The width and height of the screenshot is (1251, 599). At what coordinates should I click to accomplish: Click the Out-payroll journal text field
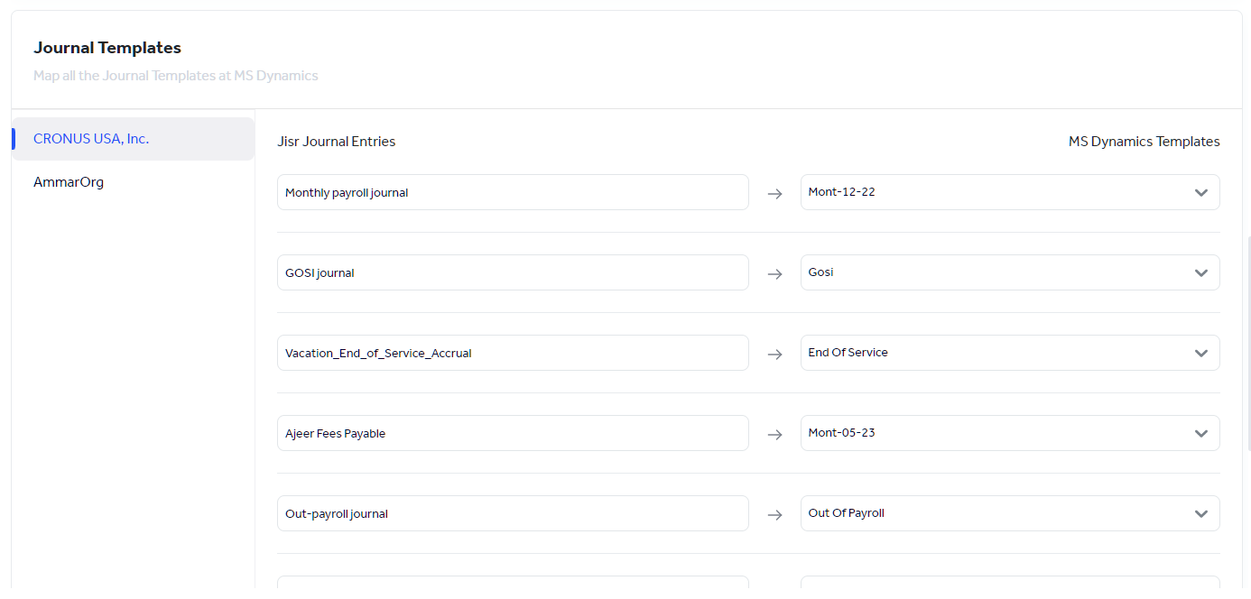pos(513,513)
